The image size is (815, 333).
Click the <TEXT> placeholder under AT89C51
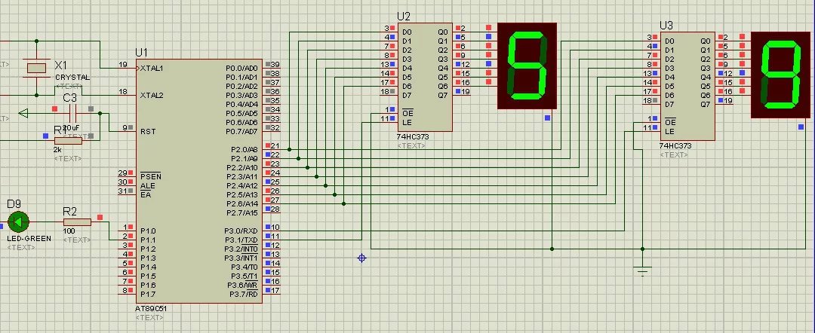[x=149, y=317]
